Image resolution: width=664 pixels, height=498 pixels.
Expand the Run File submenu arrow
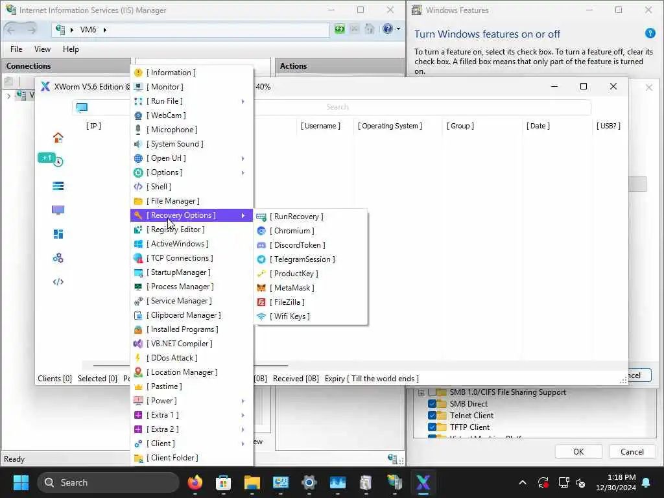pyautogui.click(x=243, y=101)
